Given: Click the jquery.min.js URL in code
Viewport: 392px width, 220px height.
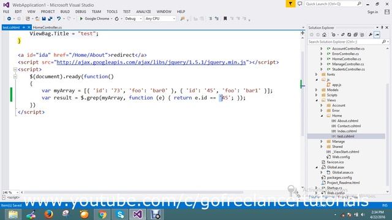Looking at the screenshot, I should [151, 62].
